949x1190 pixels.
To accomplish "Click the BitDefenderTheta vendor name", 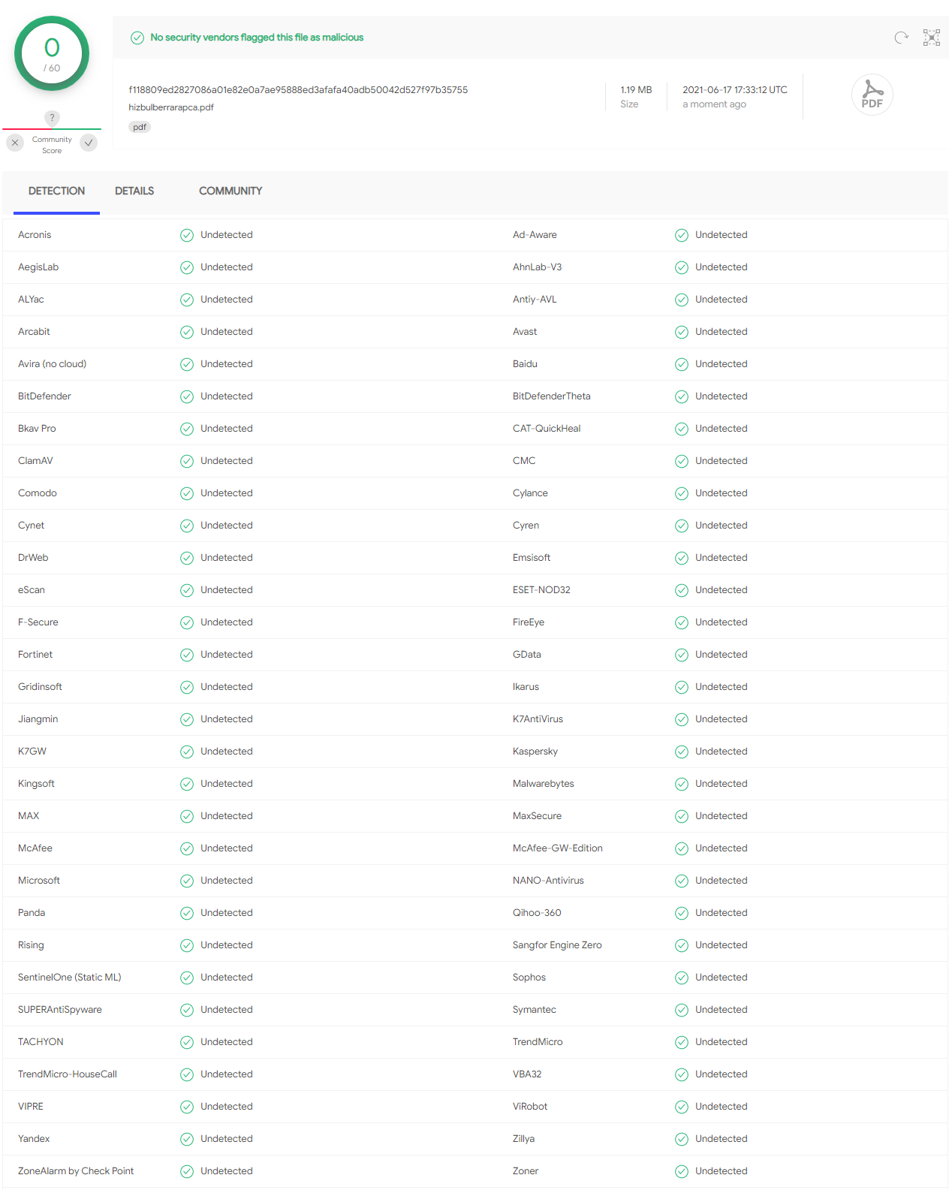I will coord(552,396).
